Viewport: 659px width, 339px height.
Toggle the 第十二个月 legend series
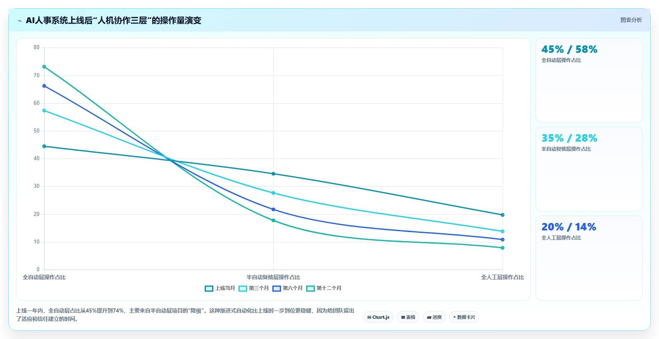click(324, 288)
